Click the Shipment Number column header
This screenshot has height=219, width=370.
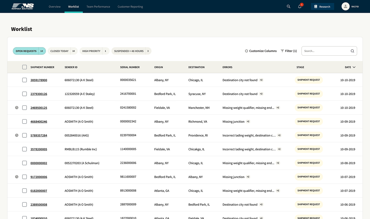(x=42, y=67)
